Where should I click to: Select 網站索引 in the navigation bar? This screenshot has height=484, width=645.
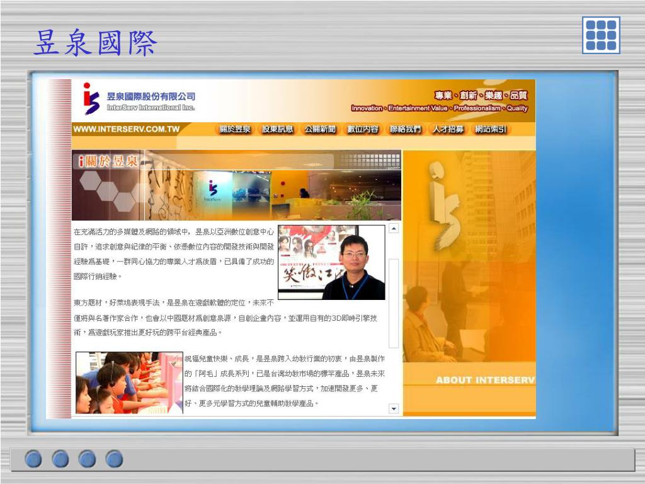[x=491, y=129]
